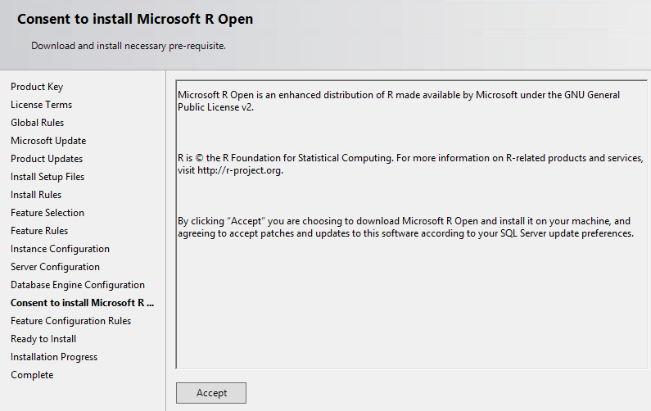Open the Microsoft Update step
Image resolution: width=651 pixels, height=411 pixels.
48,141
